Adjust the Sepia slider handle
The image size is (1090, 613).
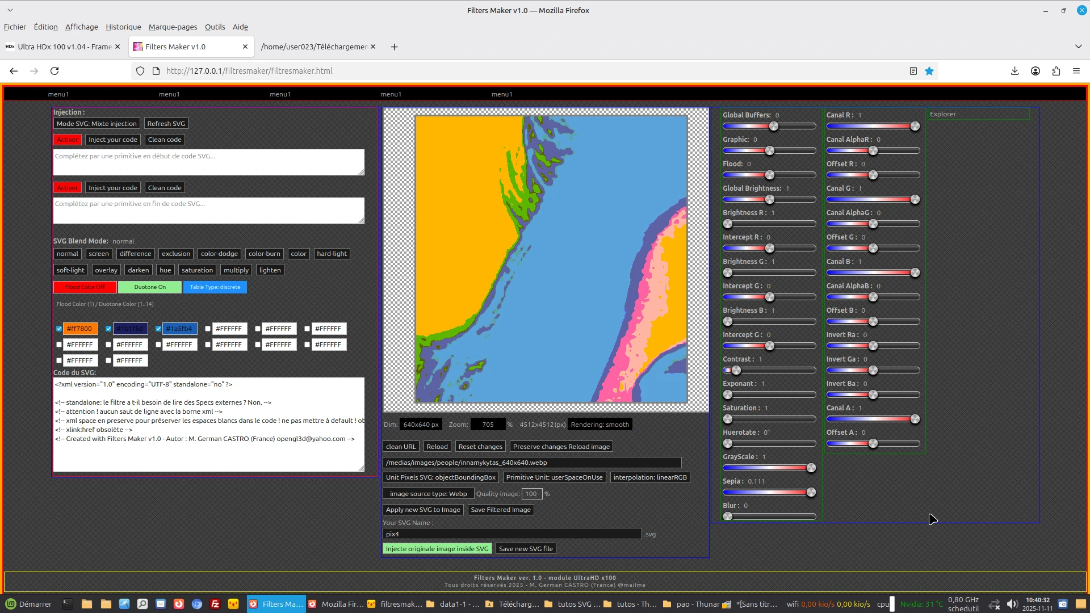[811, 492]
